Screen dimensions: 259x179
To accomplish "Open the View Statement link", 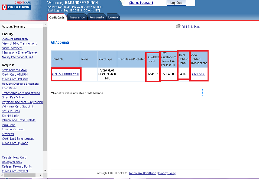I will [12, 48].
